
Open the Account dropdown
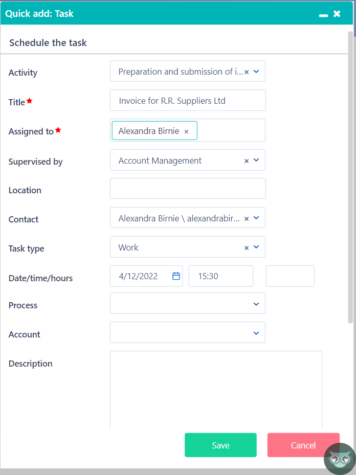pyautogui.click(x=256, y=332)
